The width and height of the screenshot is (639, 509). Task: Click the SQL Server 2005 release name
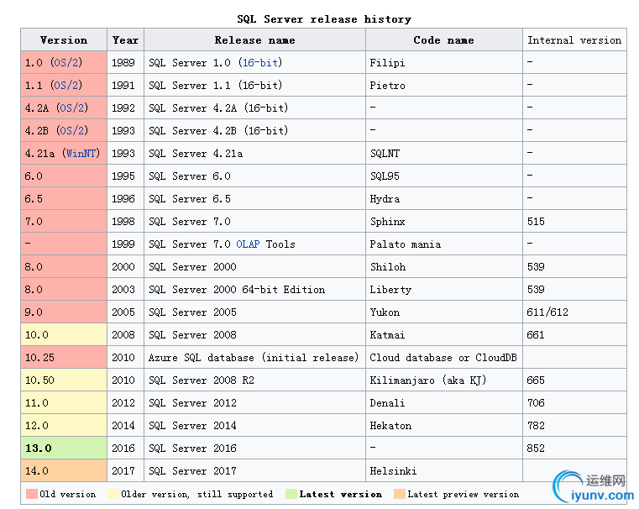192,312
